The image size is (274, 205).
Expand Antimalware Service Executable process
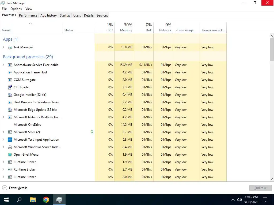point(3,65)
